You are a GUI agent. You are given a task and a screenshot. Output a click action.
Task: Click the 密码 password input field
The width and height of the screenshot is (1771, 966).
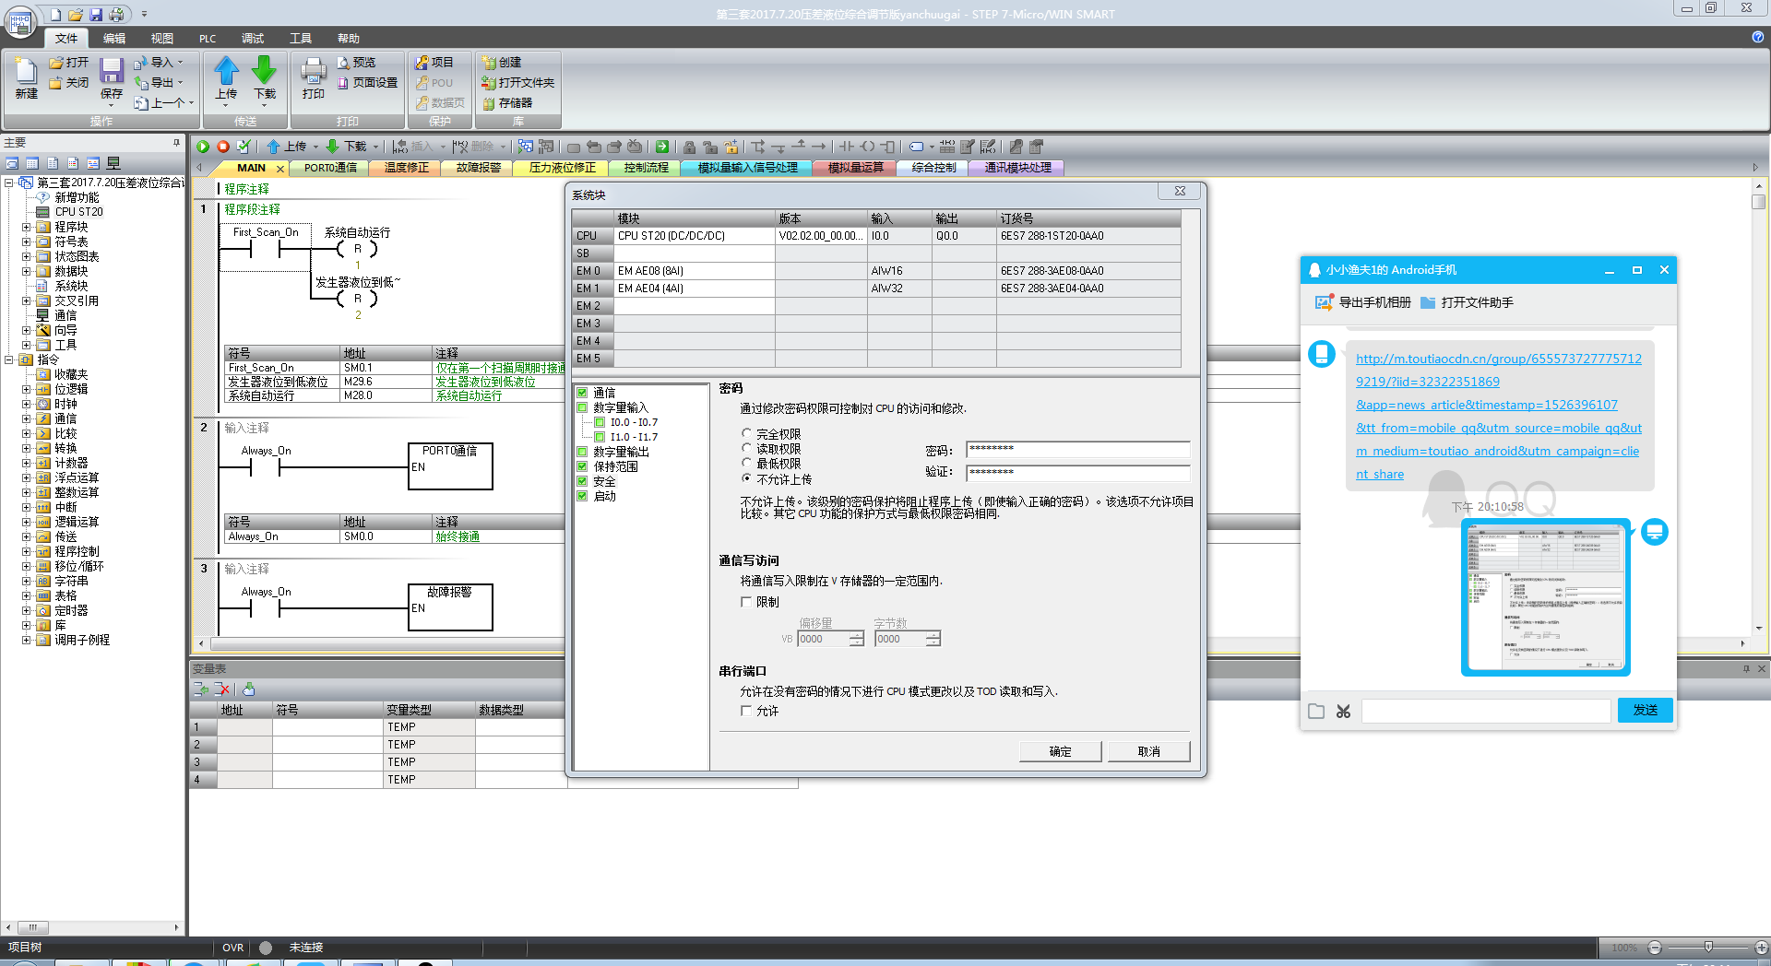(1077, 450)
